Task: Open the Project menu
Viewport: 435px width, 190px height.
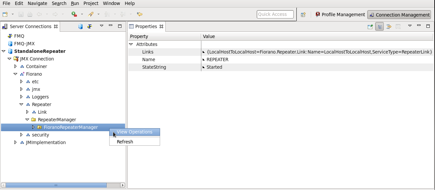Action: tap(91, 3)
